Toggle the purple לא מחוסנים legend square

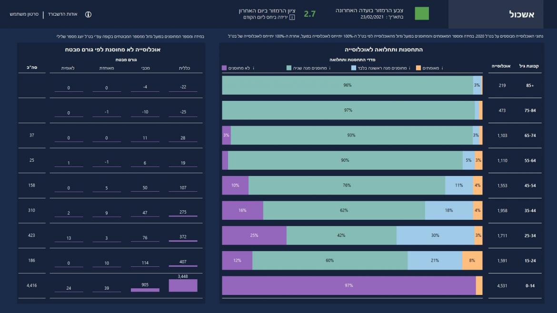pos(224,68)
